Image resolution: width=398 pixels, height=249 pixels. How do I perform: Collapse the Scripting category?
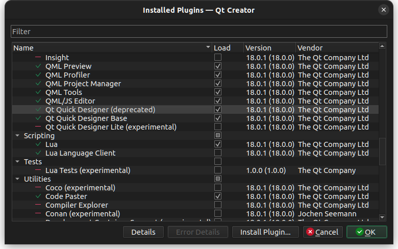pos(17,136)
